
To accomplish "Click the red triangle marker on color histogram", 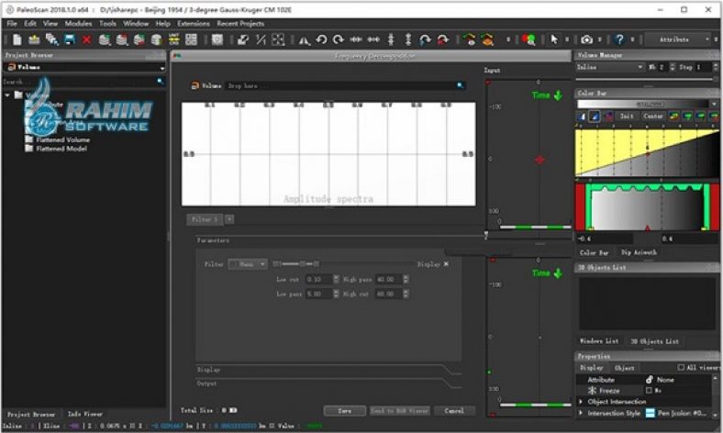I will point(648,228).
